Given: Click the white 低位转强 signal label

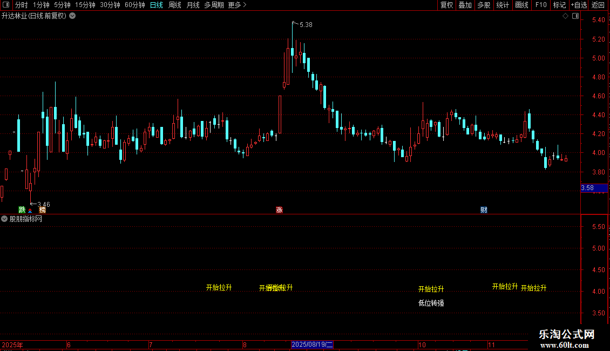Looking at the screenshot, I should click(431, 303).
